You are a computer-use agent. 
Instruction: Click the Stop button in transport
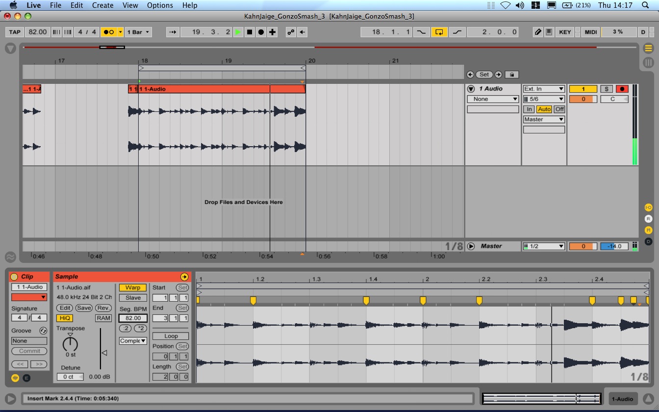pyautogui.click(x=250, y=32)
